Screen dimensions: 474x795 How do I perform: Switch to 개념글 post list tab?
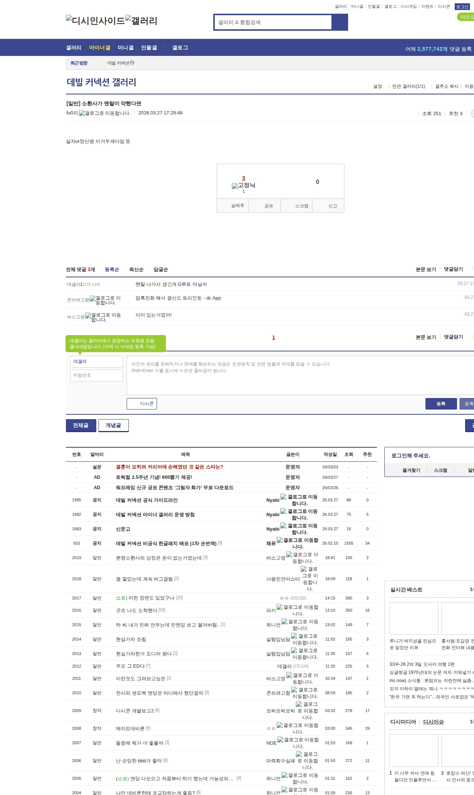(x=113, y=425)
